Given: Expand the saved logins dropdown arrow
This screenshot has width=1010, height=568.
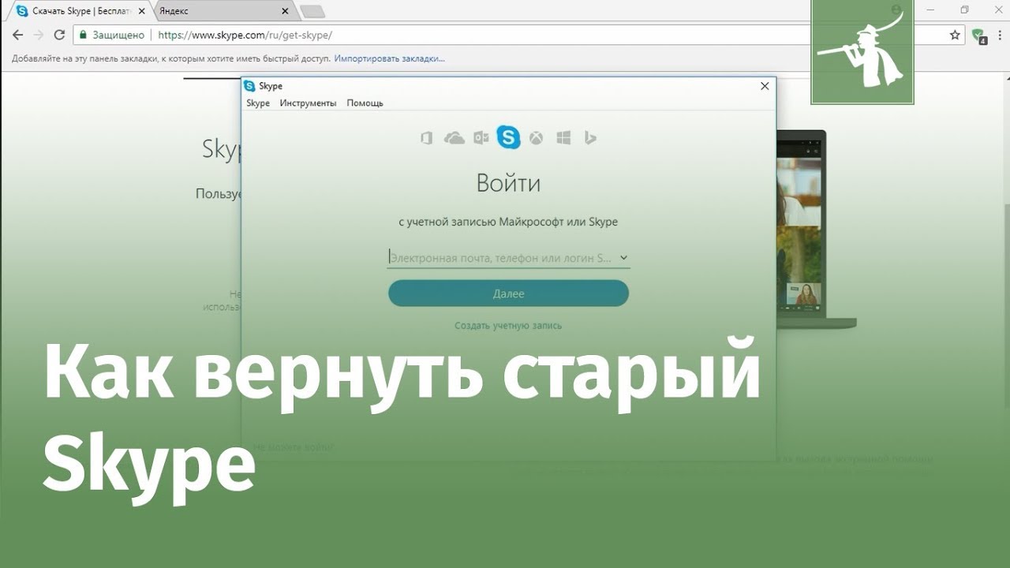Looking at the screenshot, I should point(623,258).
